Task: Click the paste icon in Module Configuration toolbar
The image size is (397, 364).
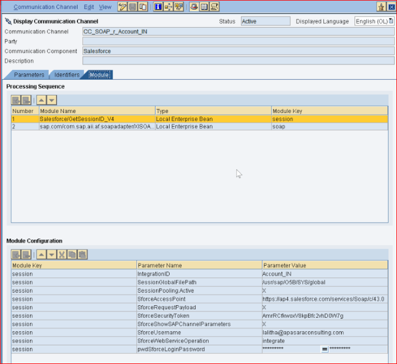Action: tap(82, 255)
